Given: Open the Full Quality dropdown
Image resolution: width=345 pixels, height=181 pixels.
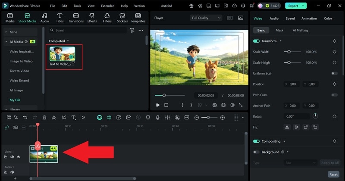Looking at the screenshot, I should pos(206,18).
